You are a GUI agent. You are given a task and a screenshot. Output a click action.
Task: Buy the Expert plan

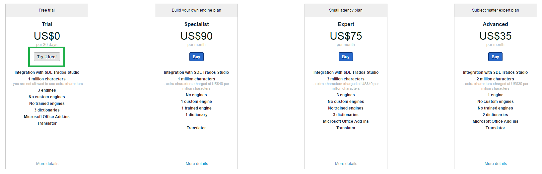click(x=346, y=57)
